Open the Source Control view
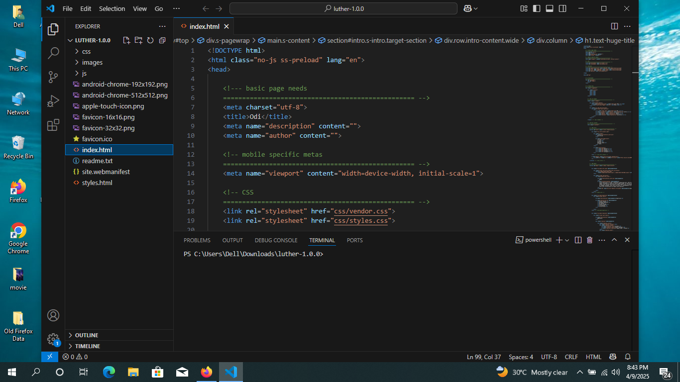The width and height of the screenshot is (680, 382). pos(53,77)
